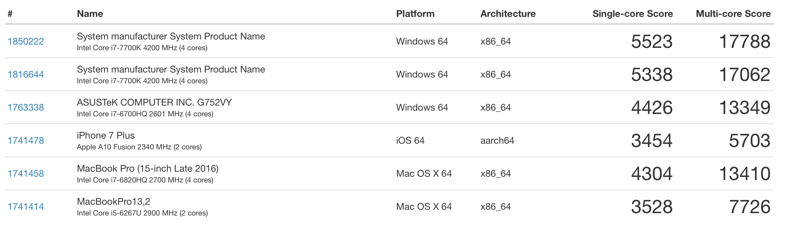Click single-core score 5523
The image size is (790, 230).
click(651, 42)
